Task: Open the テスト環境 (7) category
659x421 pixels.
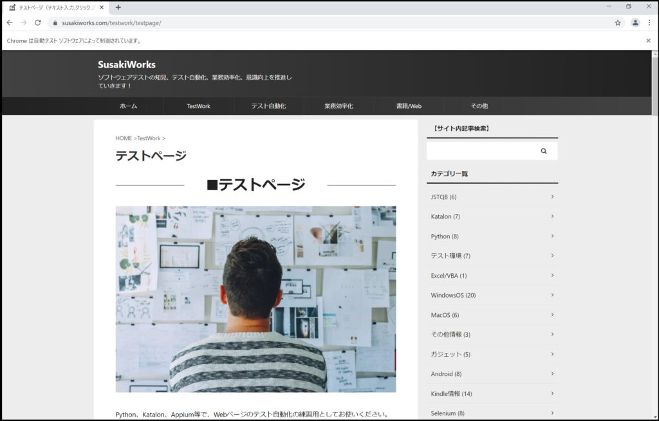Action: 492,256
